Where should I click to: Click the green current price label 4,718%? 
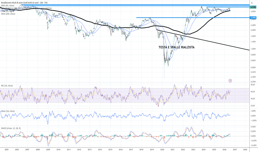tap(253, 7)
